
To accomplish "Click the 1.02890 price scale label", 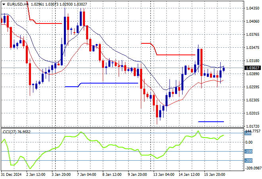I will pyautogui.click(x=252, y=74).
